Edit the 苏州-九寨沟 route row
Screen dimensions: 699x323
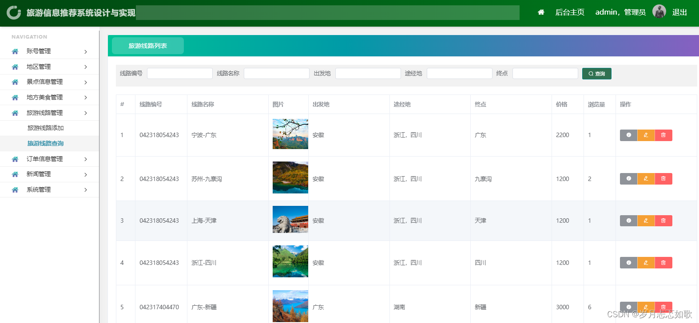646,179
